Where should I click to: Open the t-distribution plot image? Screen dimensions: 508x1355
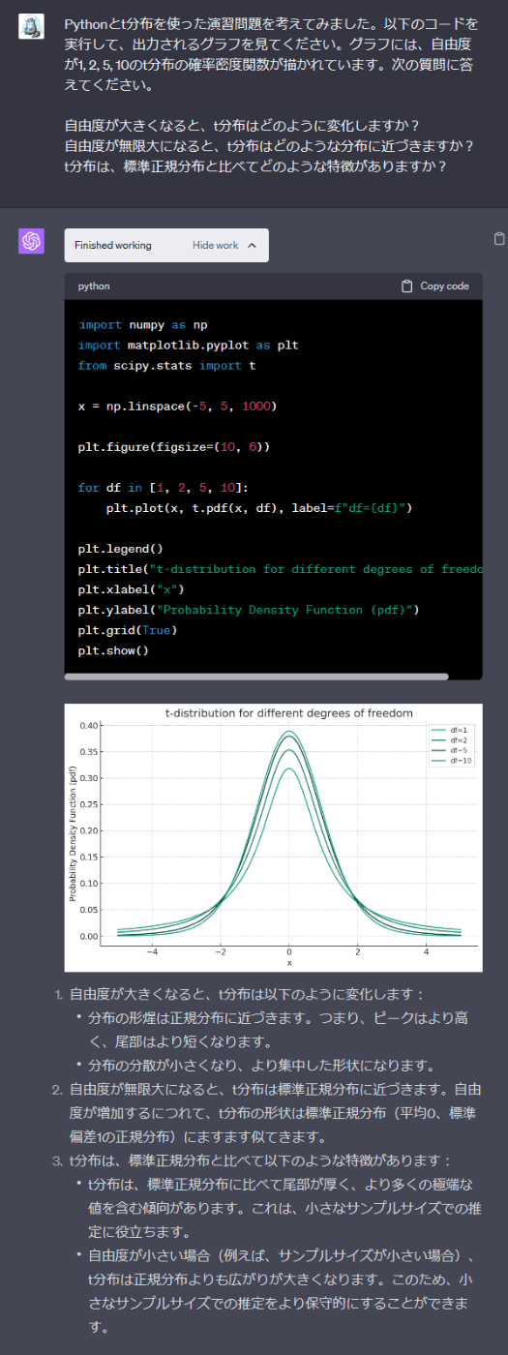tap(273, 837)
